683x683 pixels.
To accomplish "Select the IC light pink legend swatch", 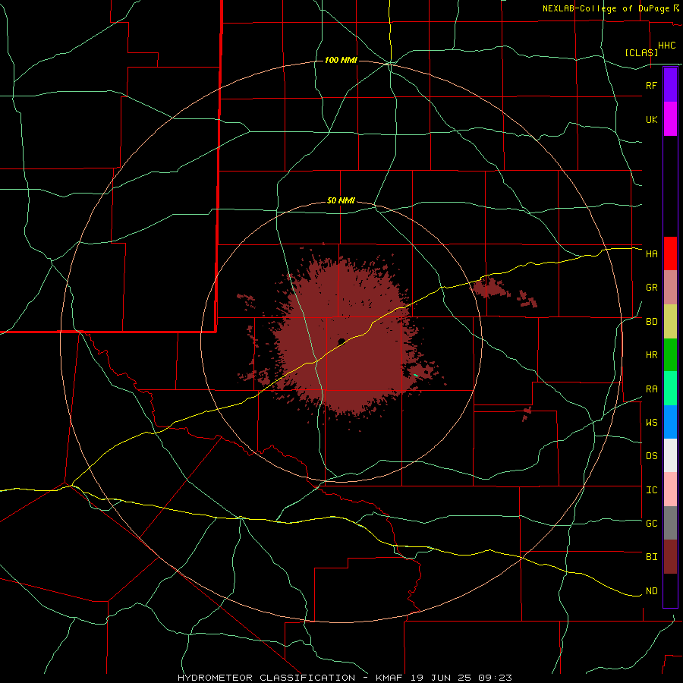I will click(670, 489).
